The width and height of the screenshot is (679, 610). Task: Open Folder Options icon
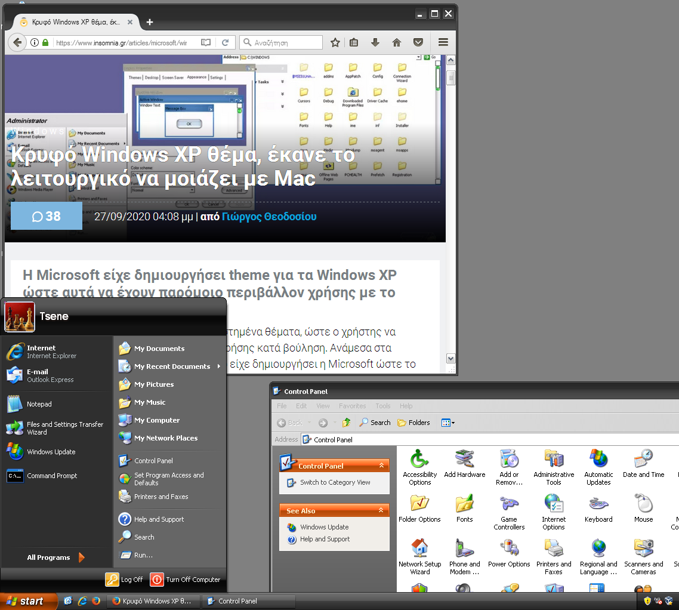click(419, 508)
